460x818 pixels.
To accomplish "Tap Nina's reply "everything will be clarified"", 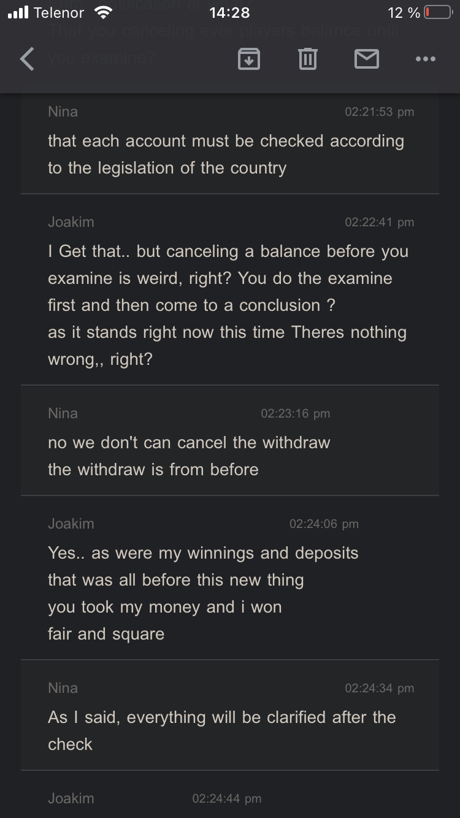I will (222, 731).
